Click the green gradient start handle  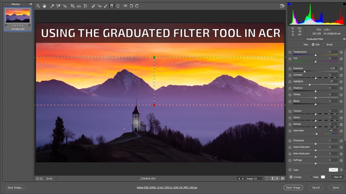(154, 57)
